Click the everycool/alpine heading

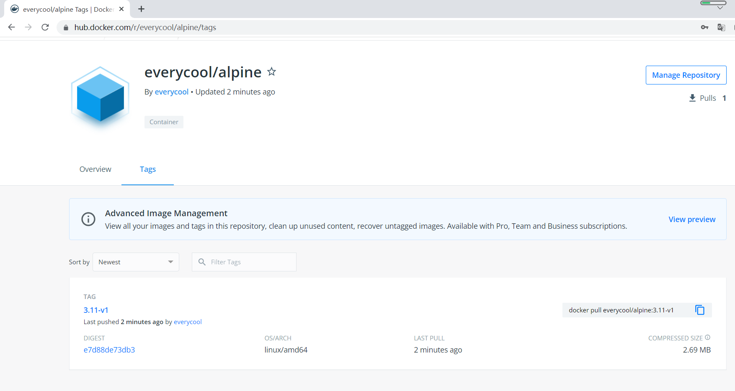point(203,72)
